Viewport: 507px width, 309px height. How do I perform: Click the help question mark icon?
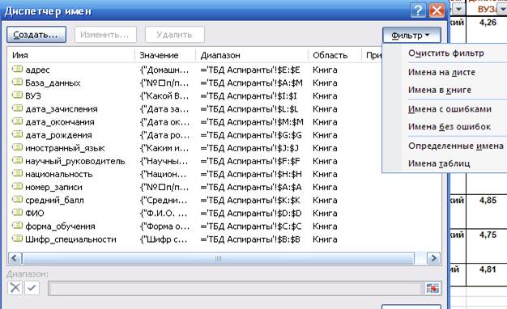click(418, 11)
